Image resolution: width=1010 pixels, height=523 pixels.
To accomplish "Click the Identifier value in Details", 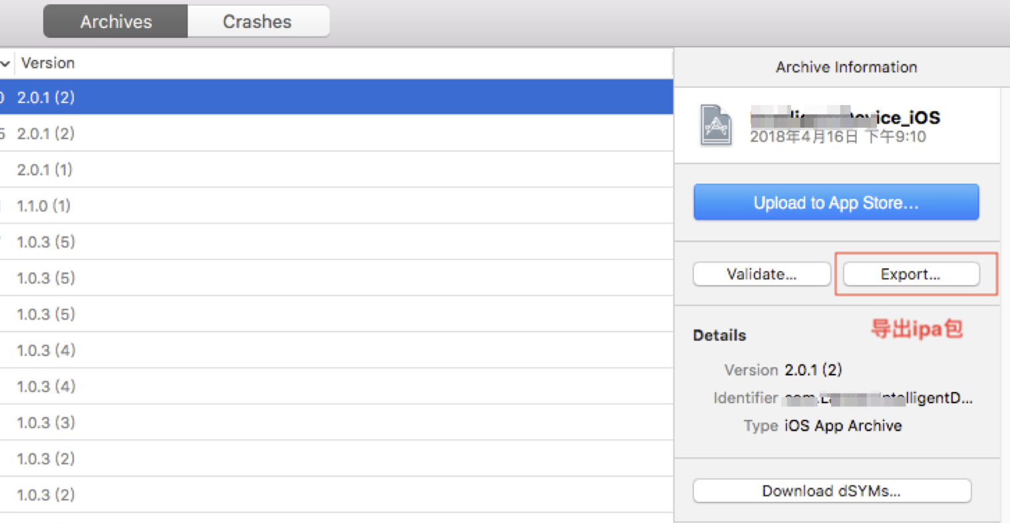I will click(878, 398).
